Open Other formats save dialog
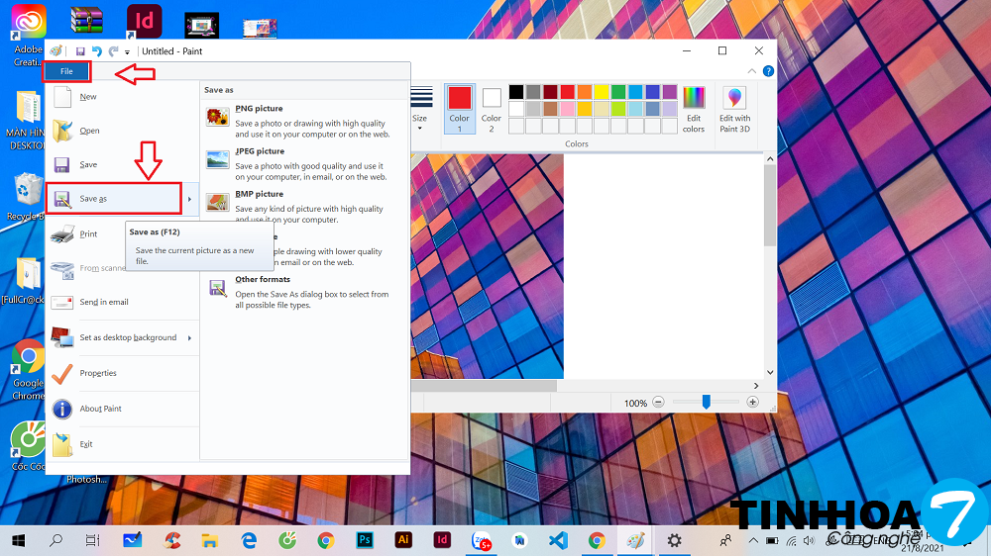 tap(263, 280)
